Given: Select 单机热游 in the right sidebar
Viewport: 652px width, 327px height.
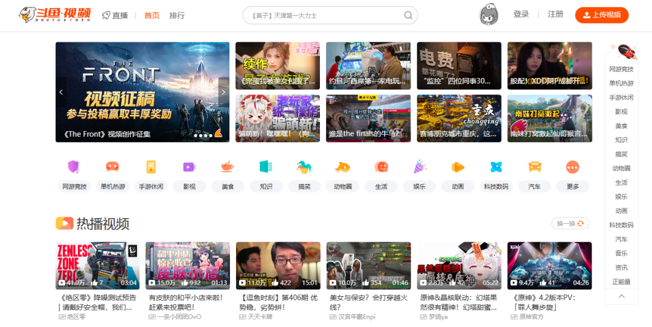Looking at the screenshot, I should click(x=621, y=83).
